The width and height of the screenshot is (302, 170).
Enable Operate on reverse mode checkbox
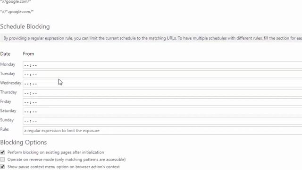[x=2, y=160]
